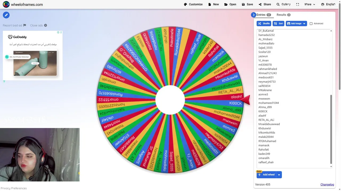
Task: Switch to the Entries tab
Action: (263, 15)
